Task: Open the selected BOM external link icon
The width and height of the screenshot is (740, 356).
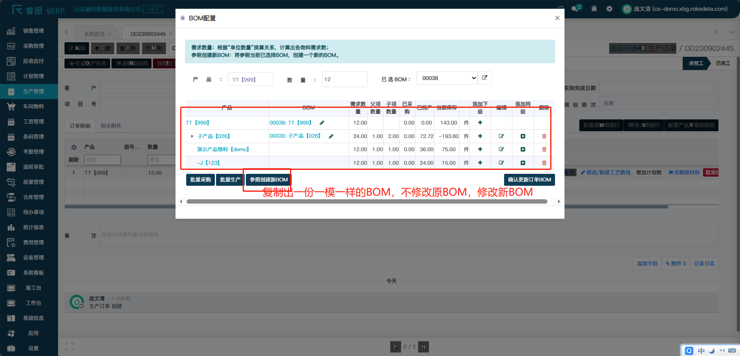Action: [x=485, y=78]
